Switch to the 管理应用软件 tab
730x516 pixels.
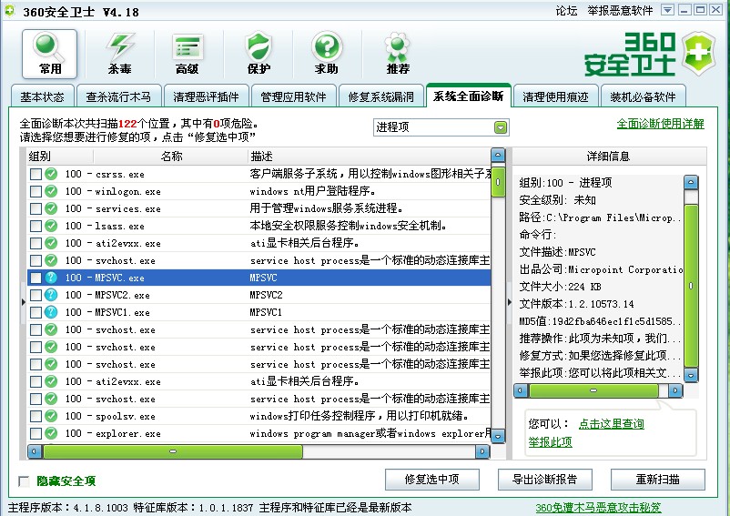coord(293,96)
